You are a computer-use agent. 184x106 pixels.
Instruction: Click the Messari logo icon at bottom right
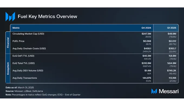pyautogui.click(x=154, y=91)
